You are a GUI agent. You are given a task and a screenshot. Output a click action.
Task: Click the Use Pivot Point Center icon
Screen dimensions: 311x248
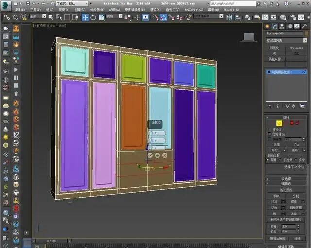coord(128,17)
